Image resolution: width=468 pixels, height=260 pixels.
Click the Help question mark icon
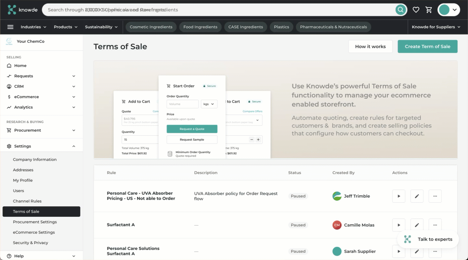coord(9,256)
